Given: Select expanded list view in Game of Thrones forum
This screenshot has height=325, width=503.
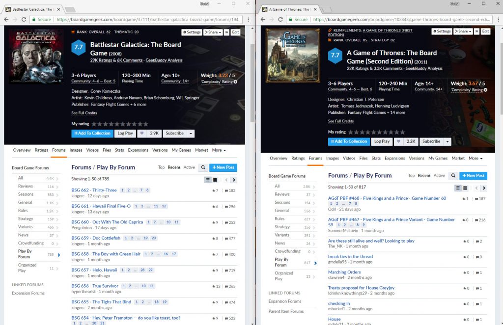Looking at the screenshot, I should coord(458,188).
